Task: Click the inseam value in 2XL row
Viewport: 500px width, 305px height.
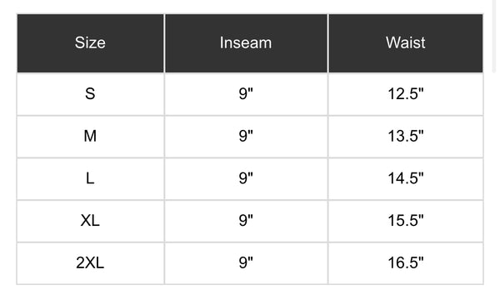Action: click(246, 263)
